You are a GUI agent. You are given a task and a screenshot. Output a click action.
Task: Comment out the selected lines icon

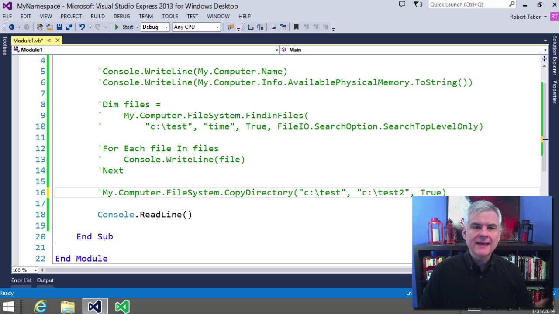[x=273, y=27]
